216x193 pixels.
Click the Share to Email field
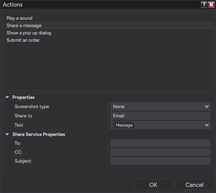(160, 116)
